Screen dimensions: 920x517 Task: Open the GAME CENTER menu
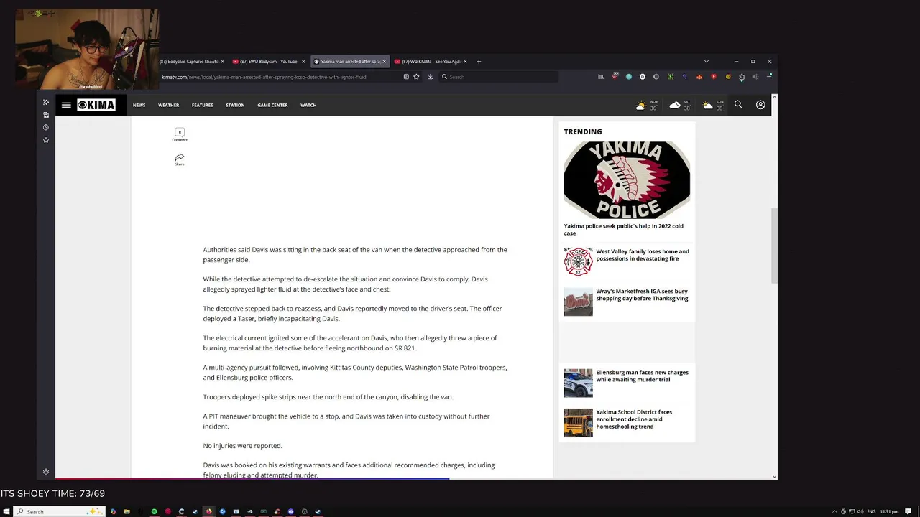[272, 105]
